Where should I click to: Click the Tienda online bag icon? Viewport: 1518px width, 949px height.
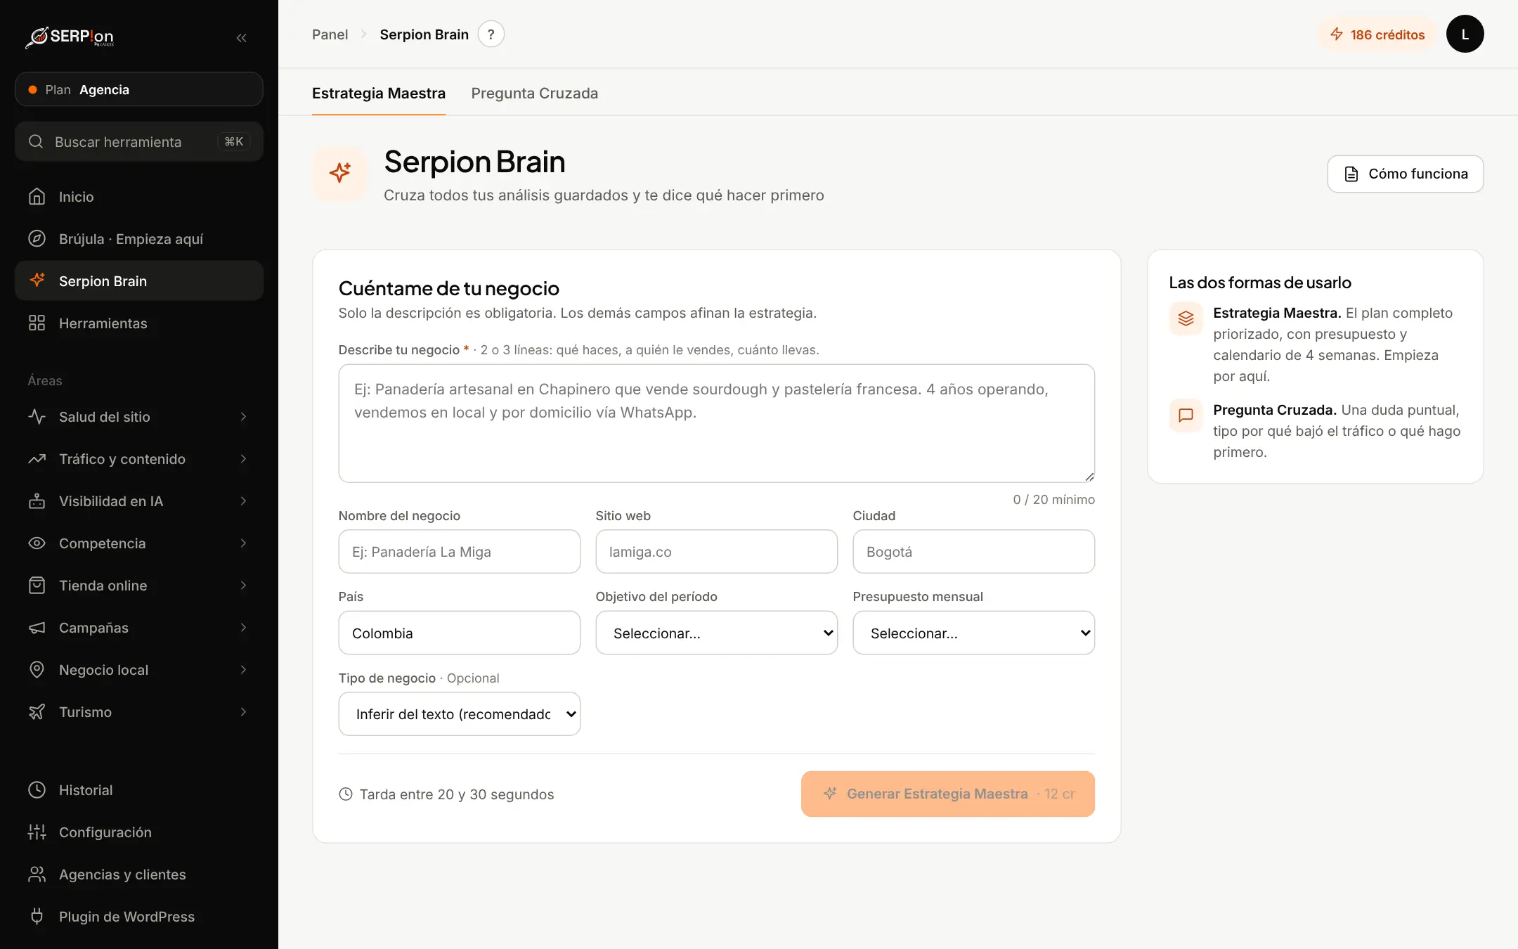(x=37, y=585)
